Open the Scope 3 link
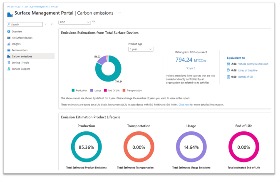Viewport: 278px width, 178px height. point(191,68)
